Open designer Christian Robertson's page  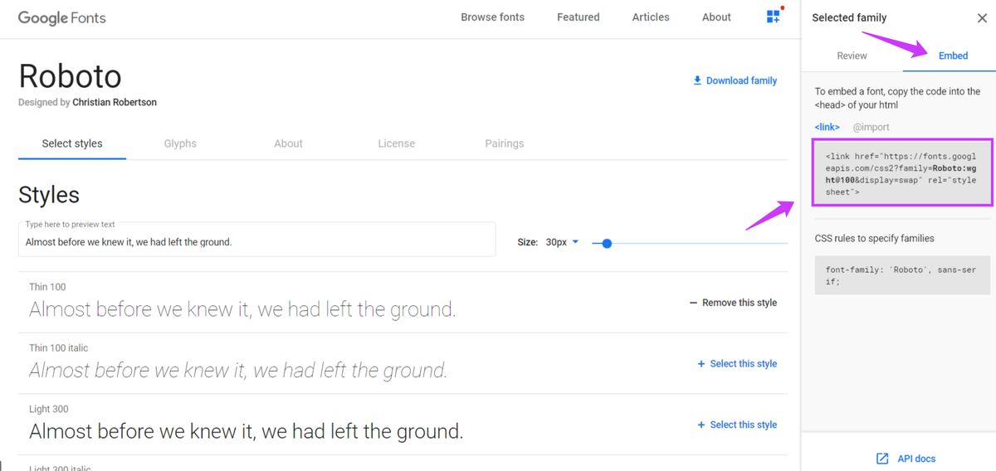[x=115, y=103]
